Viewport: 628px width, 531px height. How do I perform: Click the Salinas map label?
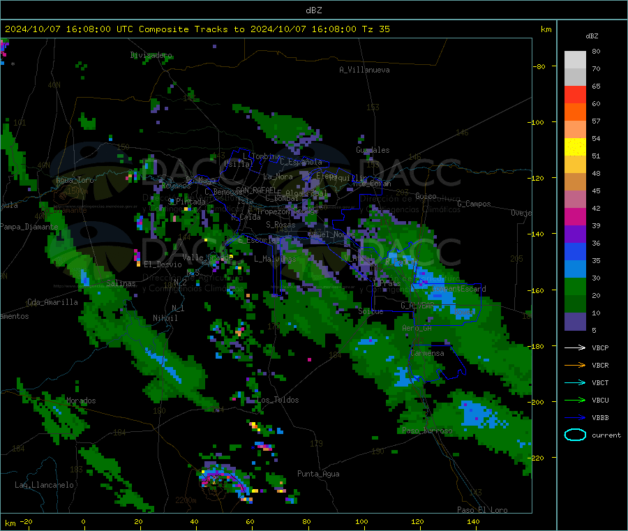(121, 283)
